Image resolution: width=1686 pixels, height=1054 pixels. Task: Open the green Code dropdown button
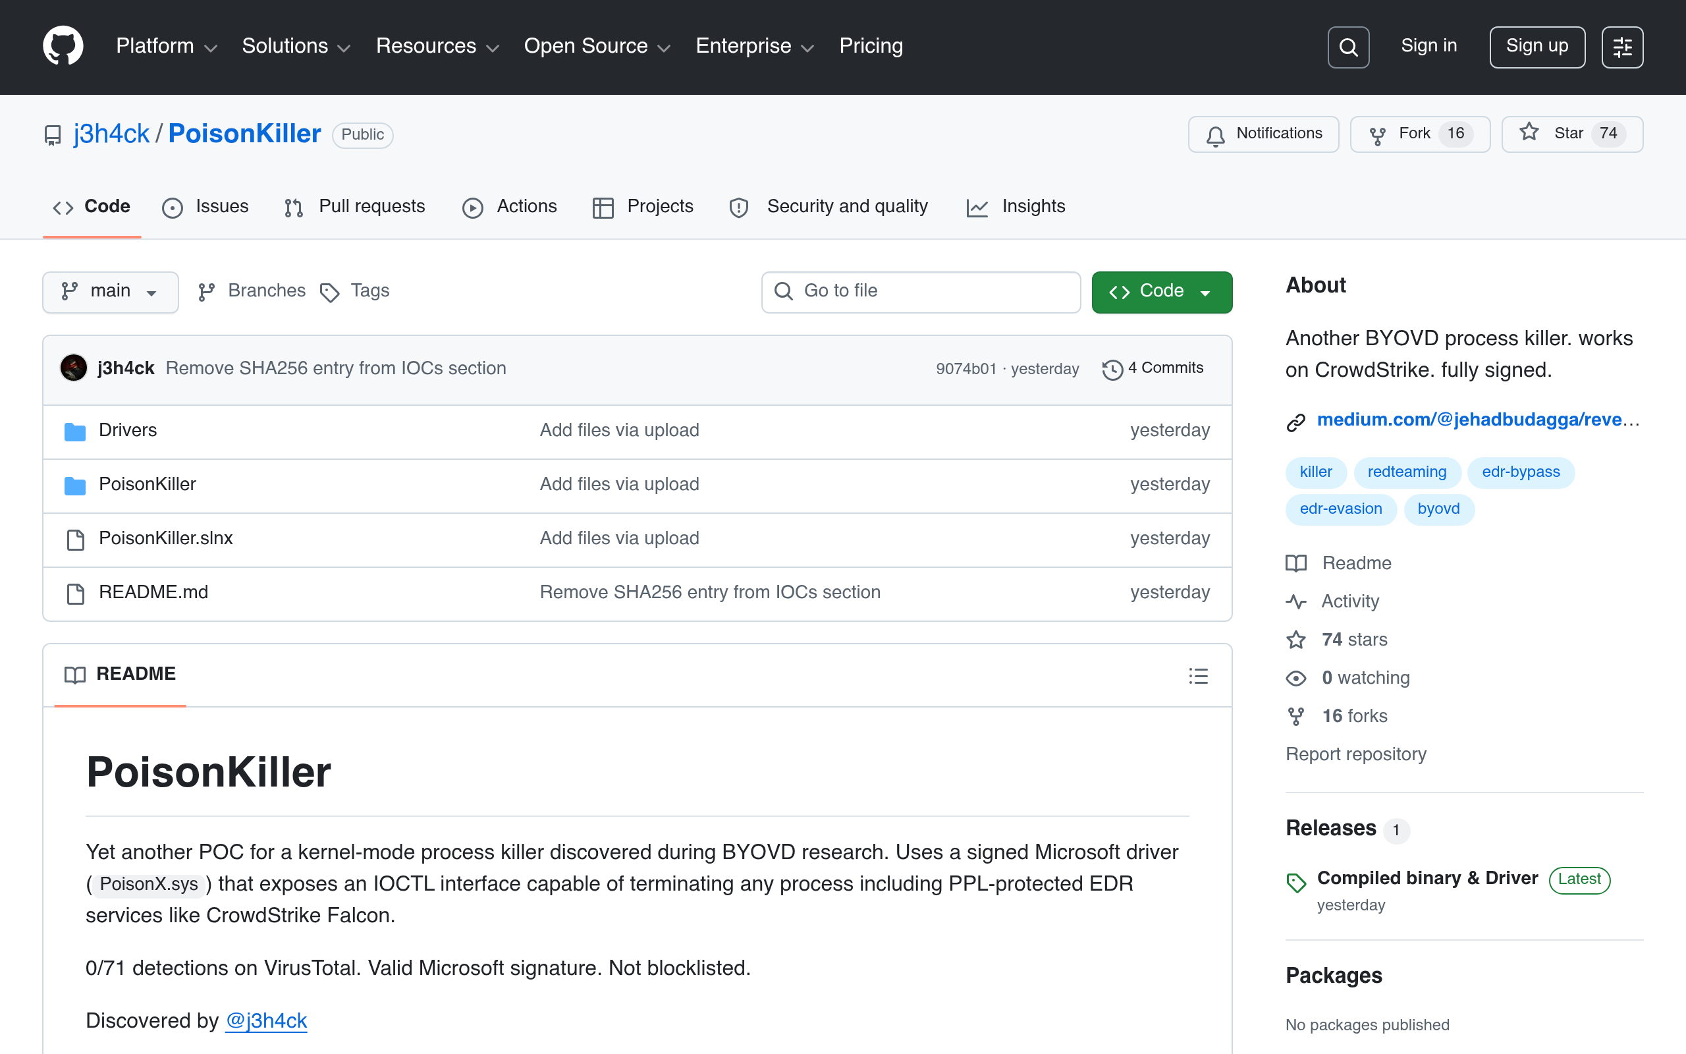coord(1161,291)
